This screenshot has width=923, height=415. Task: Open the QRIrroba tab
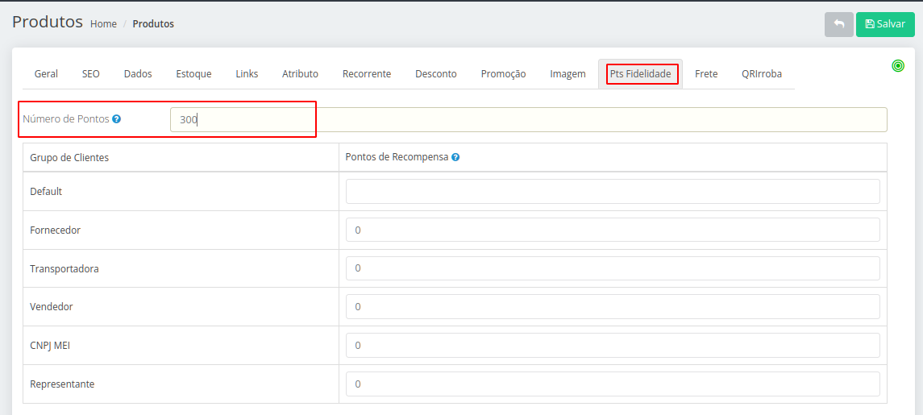point(762,74)
